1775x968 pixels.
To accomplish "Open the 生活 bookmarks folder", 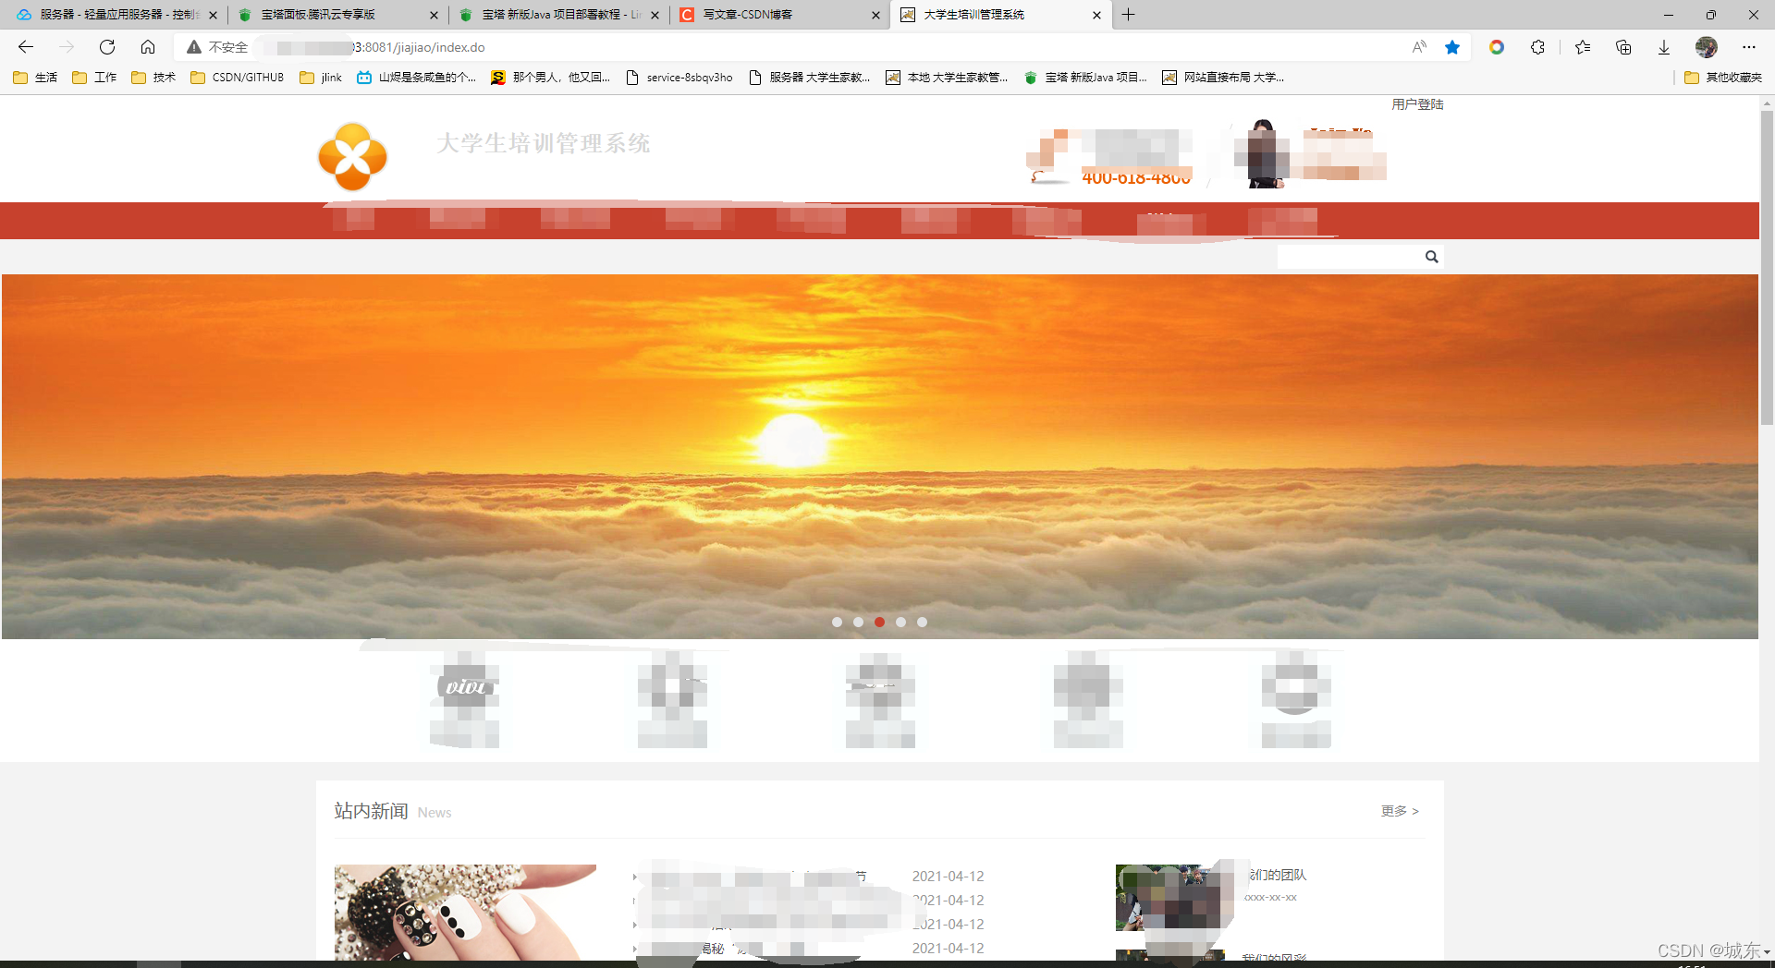I will pyautogui.click(x=35, y=78).
